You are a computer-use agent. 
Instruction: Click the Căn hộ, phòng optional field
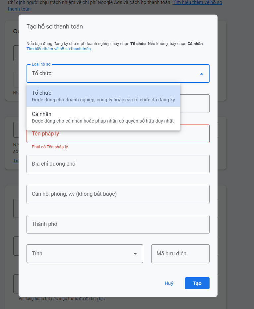pos(118,194)
